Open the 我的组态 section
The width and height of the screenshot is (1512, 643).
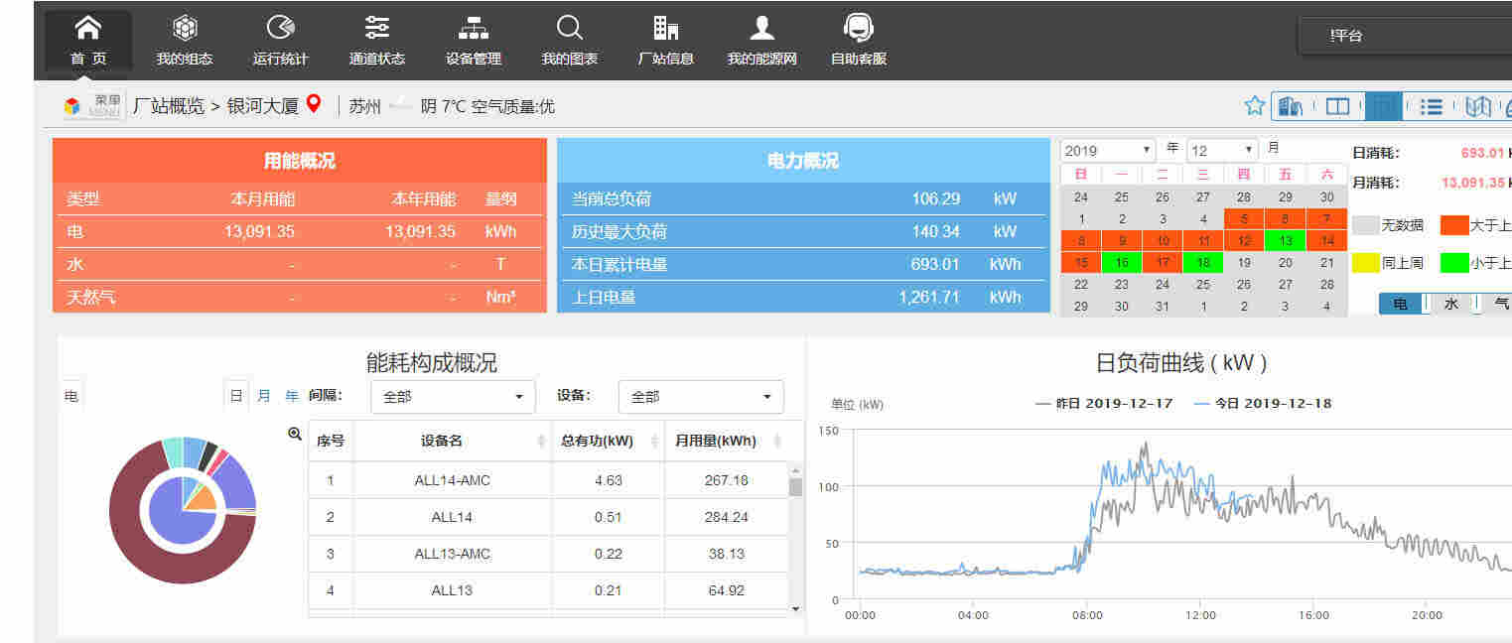click(x=185, y=40)
